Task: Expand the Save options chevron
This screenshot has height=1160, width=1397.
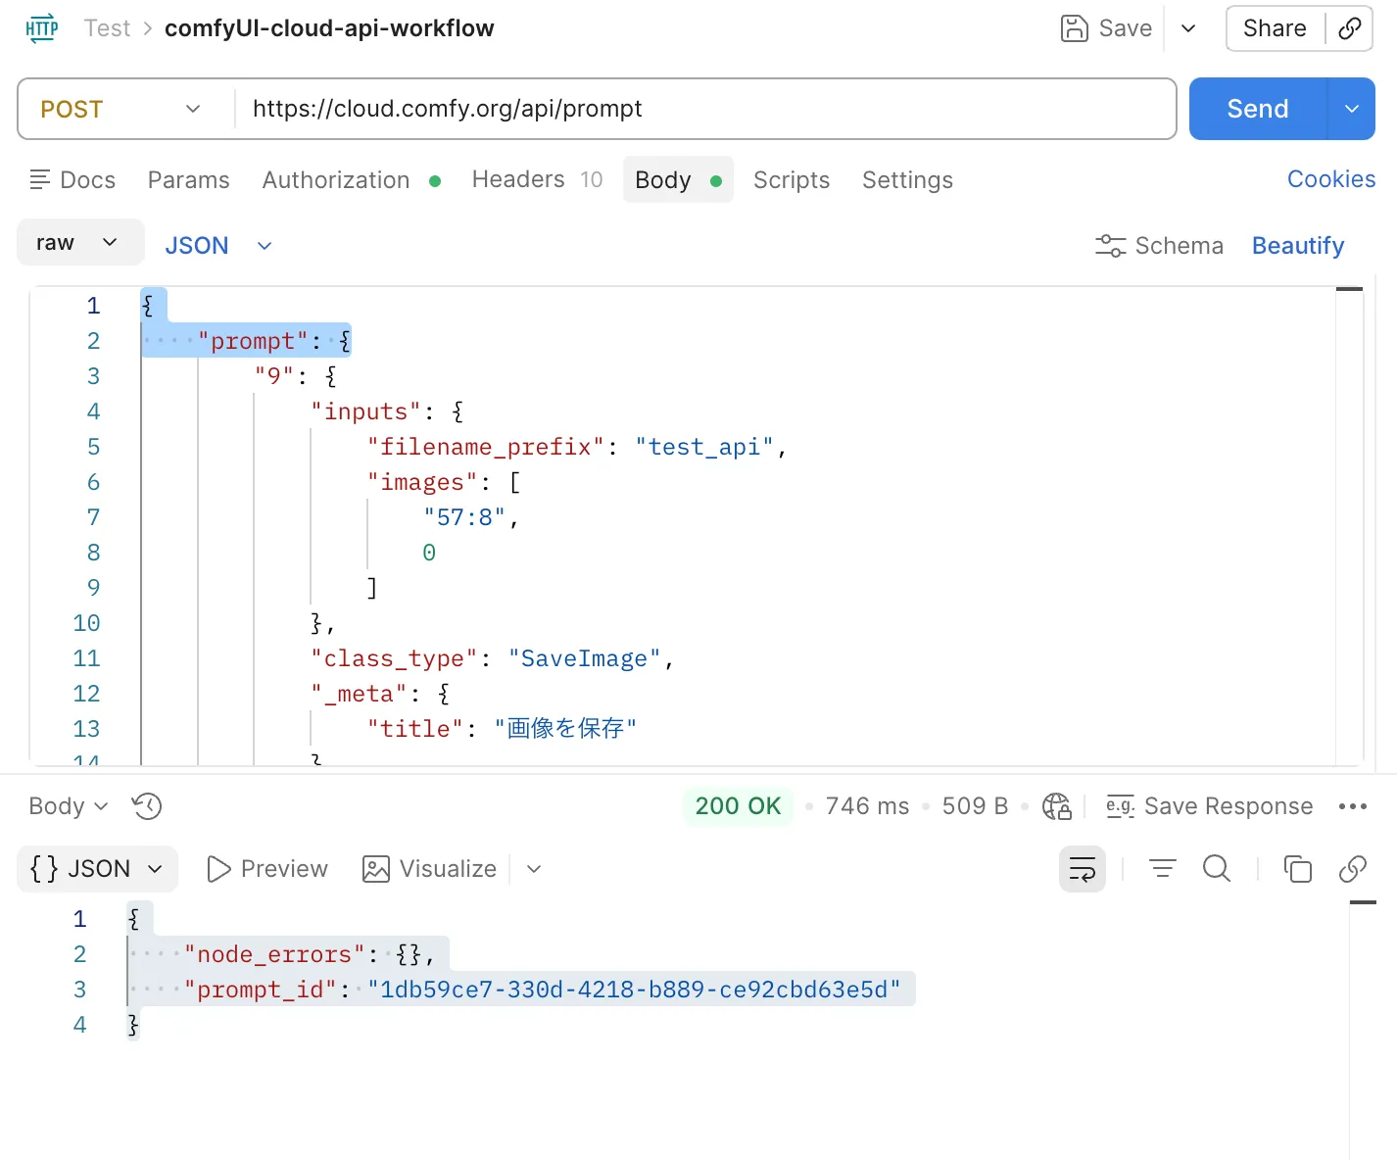Action: tap(1188, 28)
